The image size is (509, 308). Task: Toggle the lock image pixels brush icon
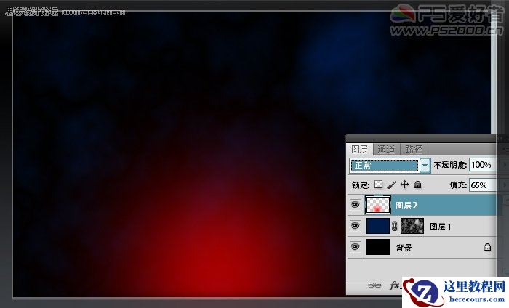click(392, 185)
